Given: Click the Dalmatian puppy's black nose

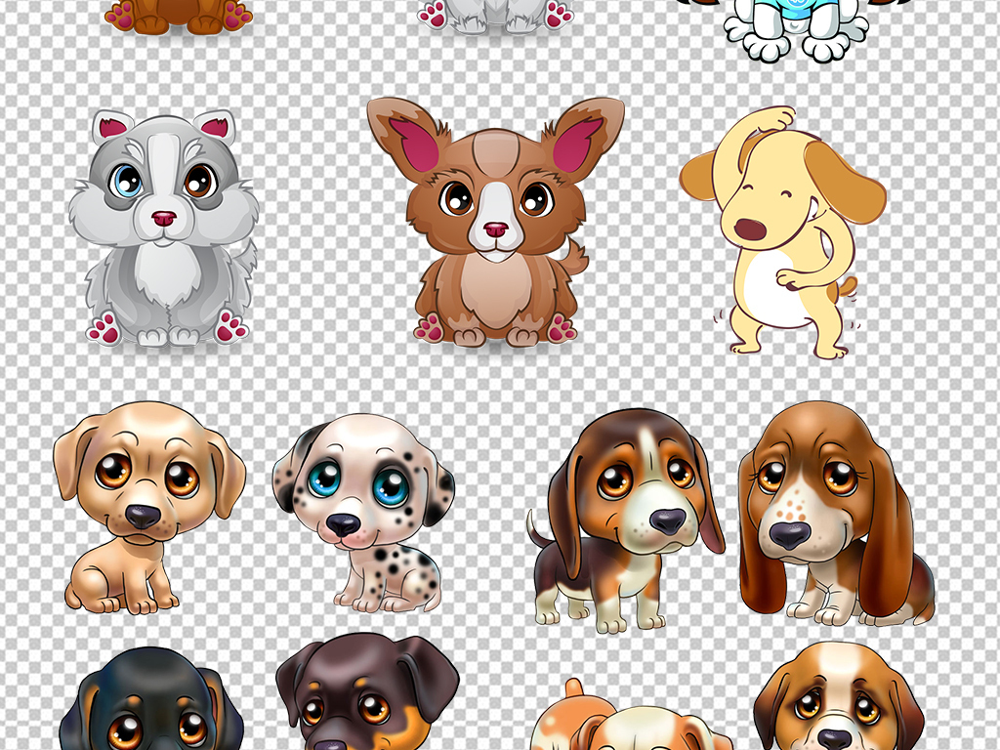Looking at the screenshot, I should [x=343, y=524].
